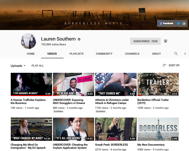Screen dimensions: 189x151
Task: Open the Channels tab
Action: click(x=132, y=54)
